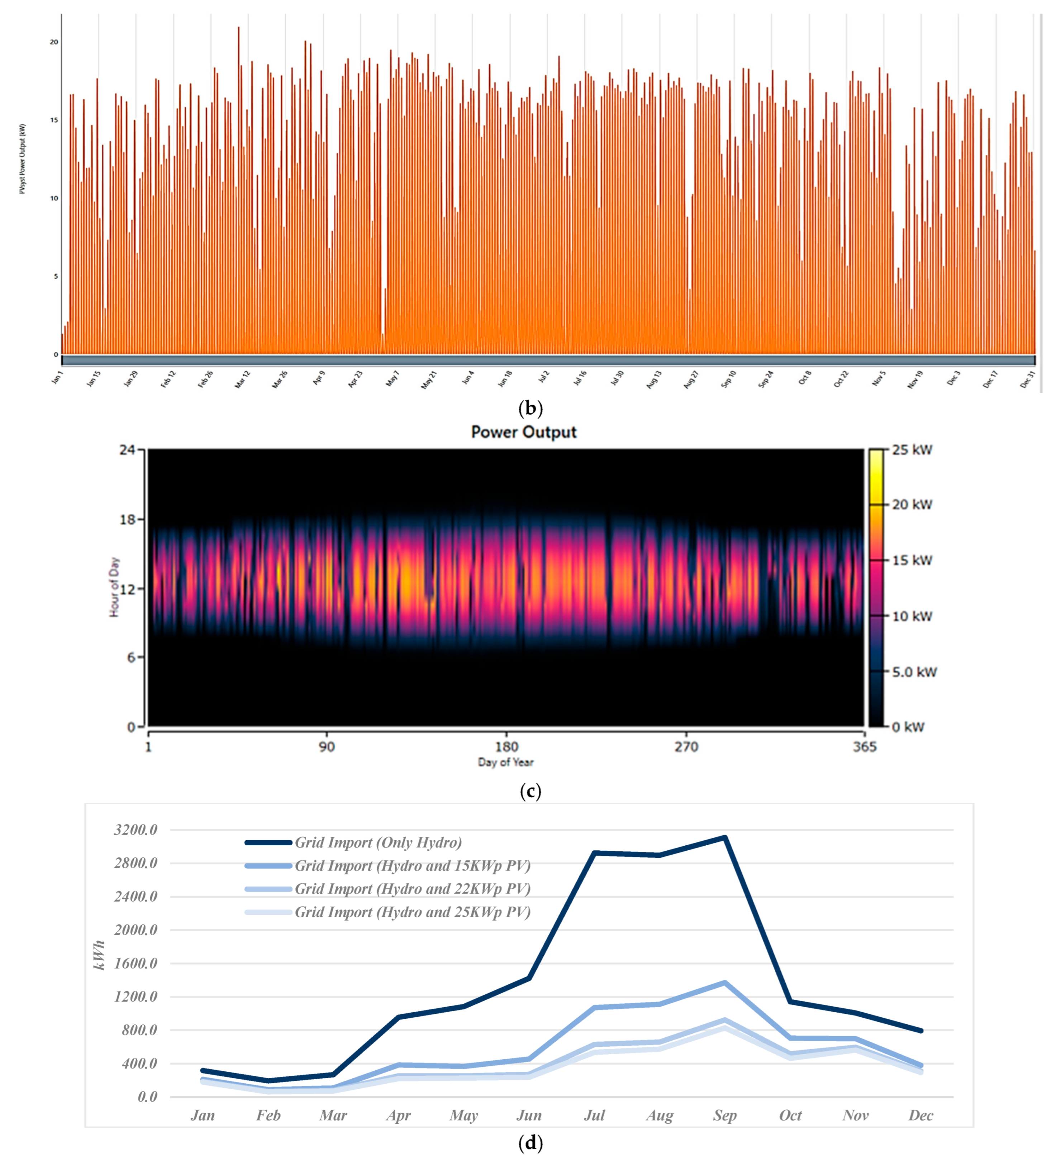The width and height of the screenshot is (1056, 1161).
Task: Click the Hour of Day axis title
Action: 114,587
